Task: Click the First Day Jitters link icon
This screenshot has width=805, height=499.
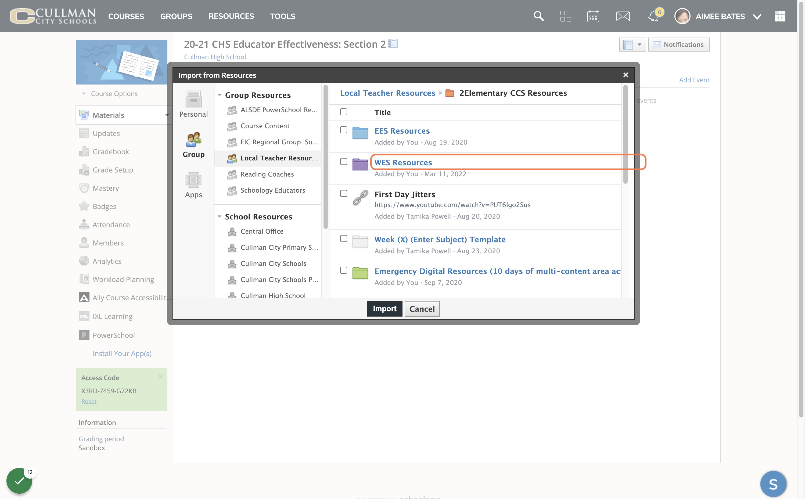Action: [360, 197]
